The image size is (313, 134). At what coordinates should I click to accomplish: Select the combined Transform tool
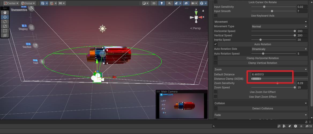(x=5, y=35)
